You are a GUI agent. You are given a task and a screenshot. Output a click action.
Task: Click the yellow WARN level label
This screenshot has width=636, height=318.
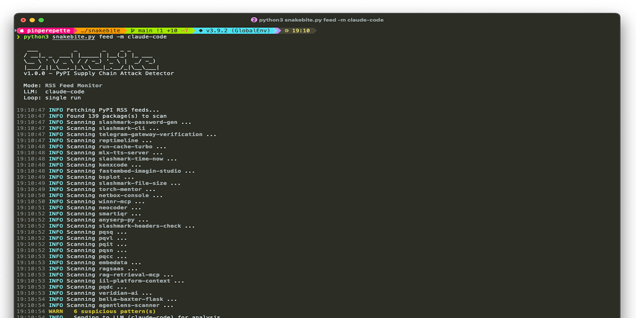(x=56, y=312)
